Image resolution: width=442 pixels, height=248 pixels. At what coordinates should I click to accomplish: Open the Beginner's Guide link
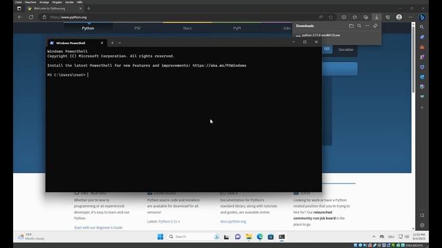click(x=98, y=227)
